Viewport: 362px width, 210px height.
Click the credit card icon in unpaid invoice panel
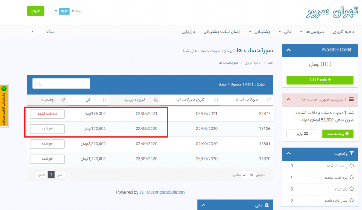coord(352,99)
